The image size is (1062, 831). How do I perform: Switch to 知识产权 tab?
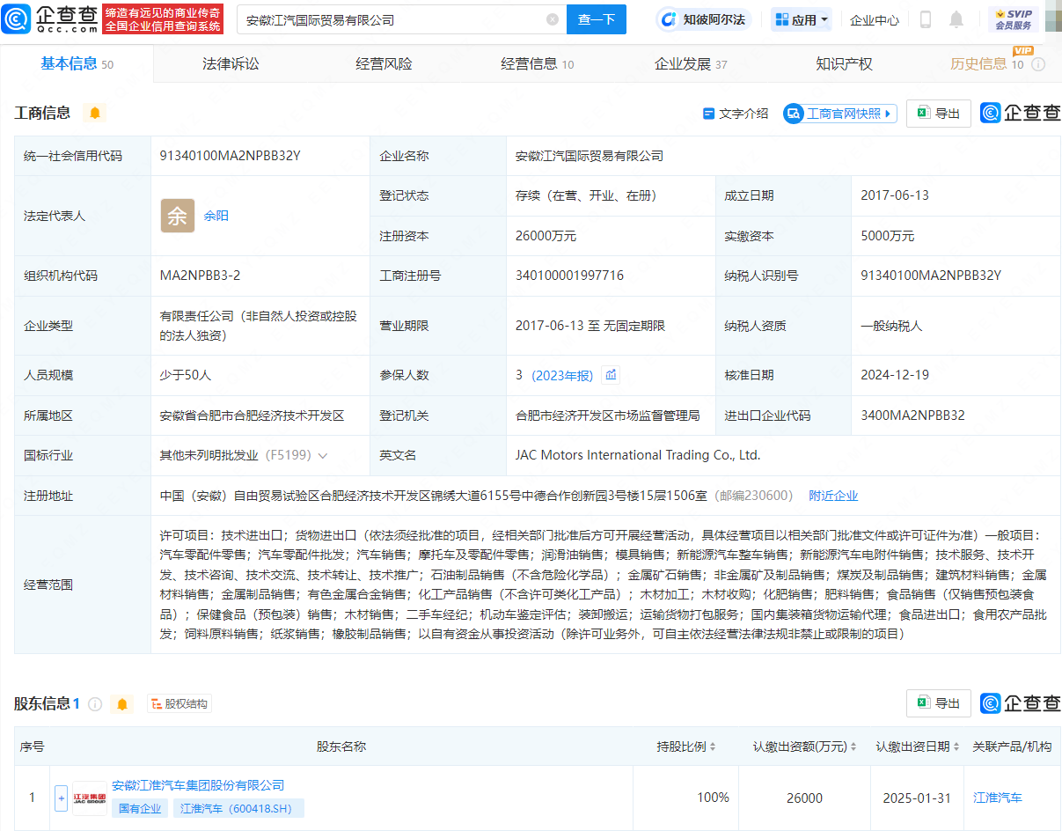point(844,63)
